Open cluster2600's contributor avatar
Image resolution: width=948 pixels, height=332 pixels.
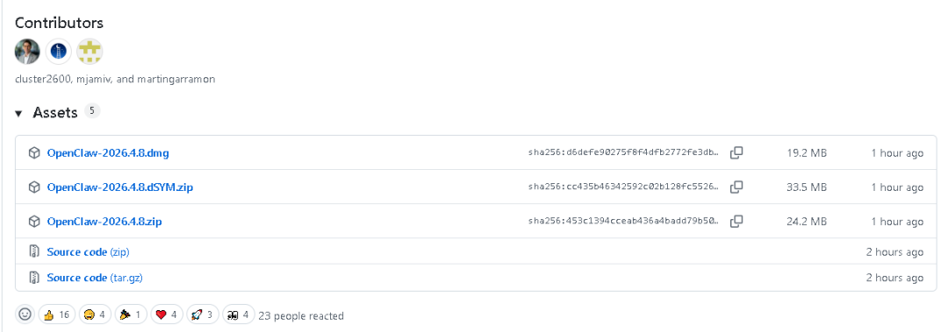pos(27,52)
